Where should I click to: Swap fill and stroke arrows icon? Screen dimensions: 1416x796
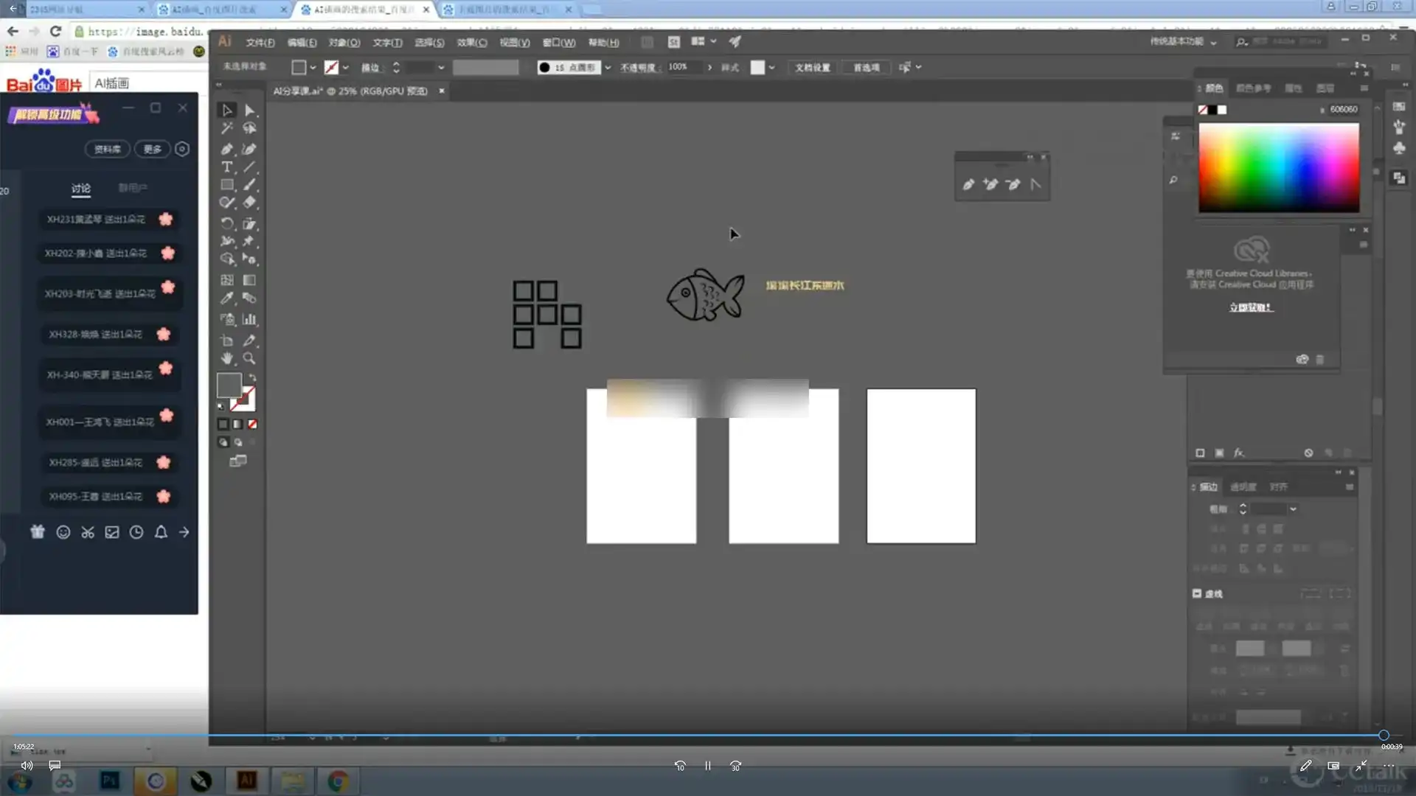click(x=252, y=377)
